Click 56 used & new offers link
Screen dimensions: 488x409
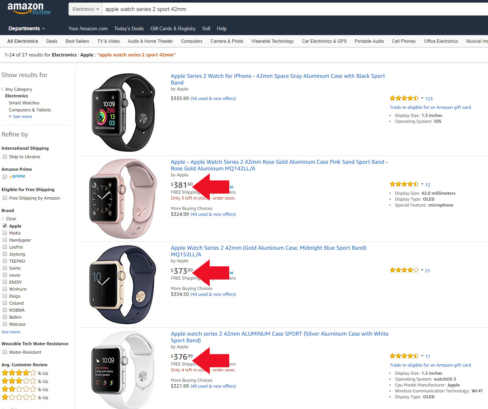(213, 98)
